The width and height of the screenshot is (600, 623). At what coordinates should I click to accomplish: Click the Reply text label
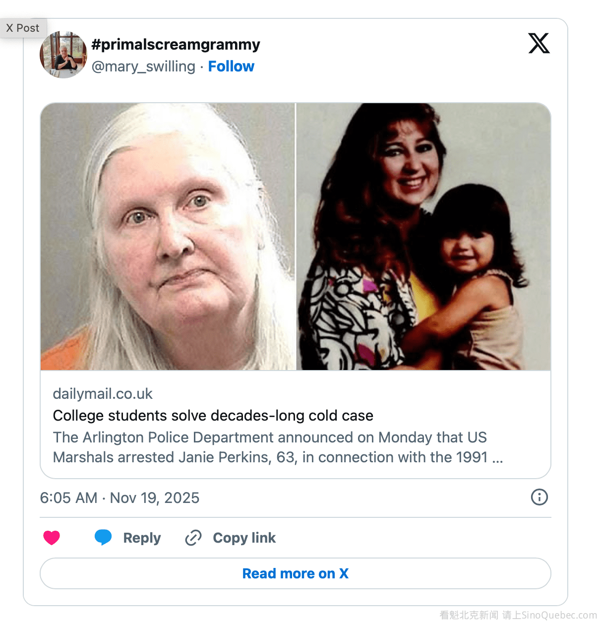pyautogui.click(x=142, y=538)
